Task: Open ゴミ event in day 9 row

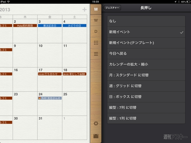Action: [6, 50]
